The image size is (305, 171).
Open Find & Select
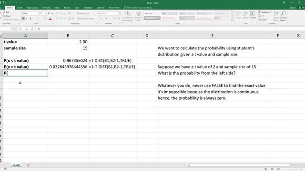(x=283, y=16)
